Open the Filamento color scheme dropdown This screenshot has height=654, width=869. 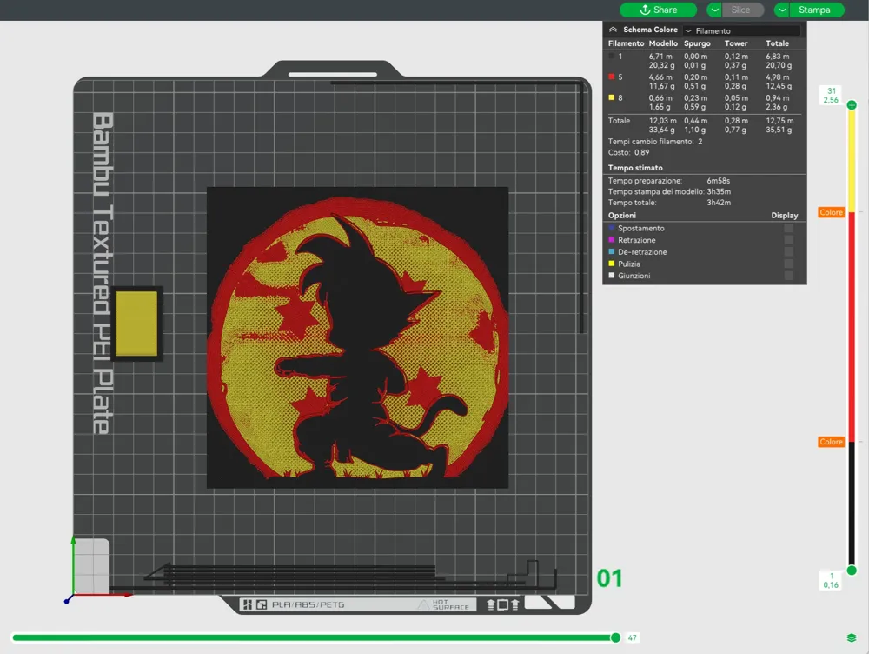coord(741,30)
